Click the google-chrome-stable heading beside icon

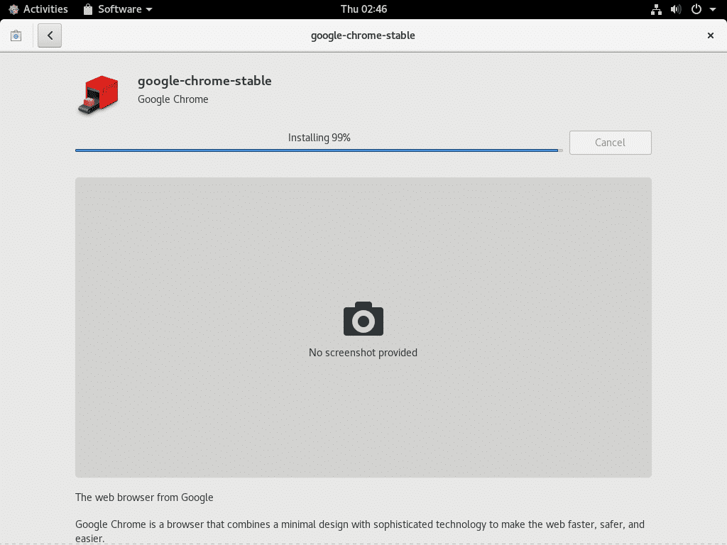pos(204,81)
